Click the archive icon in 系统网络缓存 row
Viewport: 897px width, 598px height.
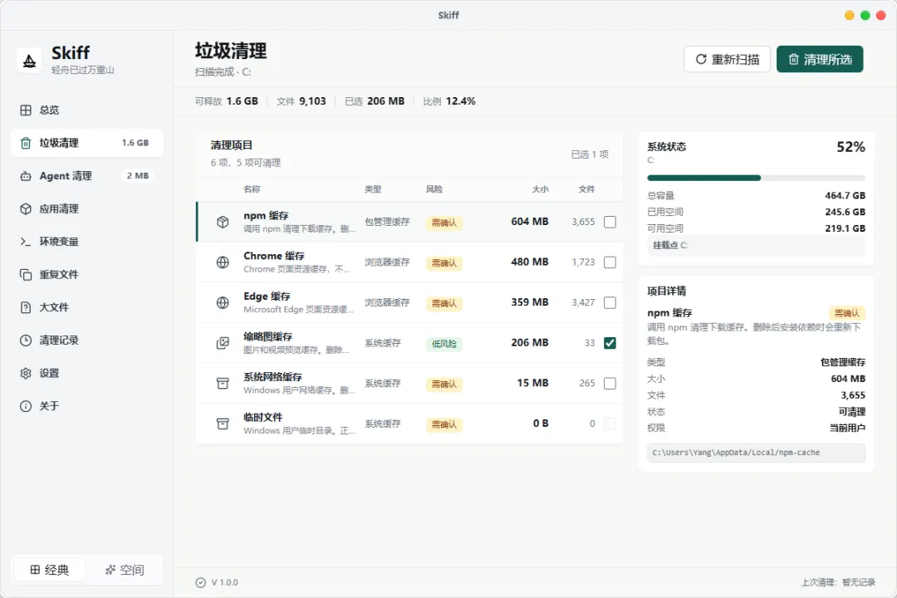(x=223, y=384)
